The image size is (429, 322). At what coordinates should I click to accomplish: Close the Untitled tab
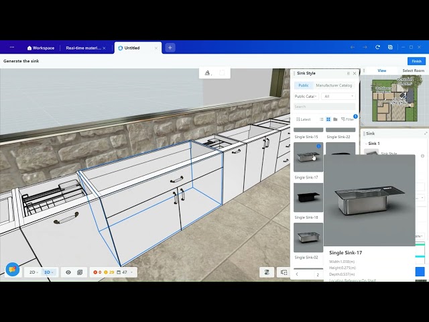pyautogui.click(x=156, y=48)
